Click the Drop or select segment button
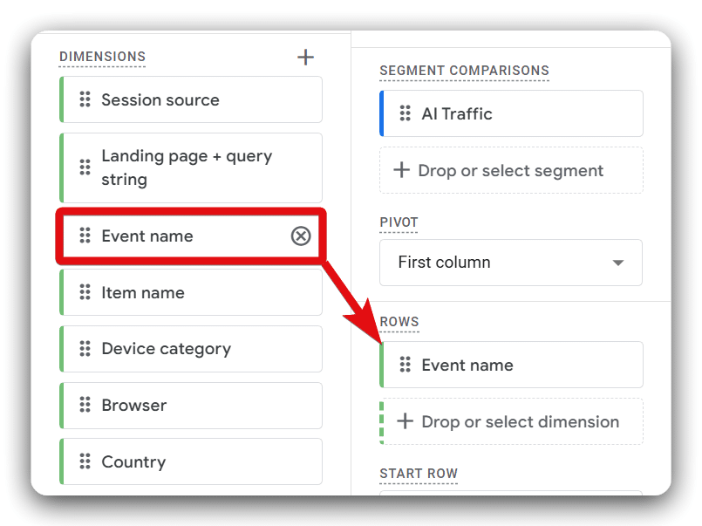The width and height of the screenshot is (702, 526). (510, 170)
